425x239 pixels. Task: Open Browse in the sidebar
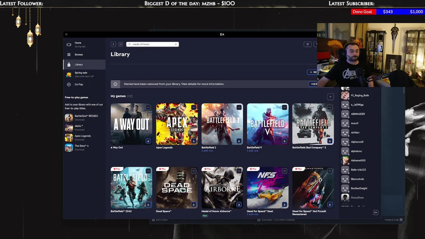tap(84, 54)
